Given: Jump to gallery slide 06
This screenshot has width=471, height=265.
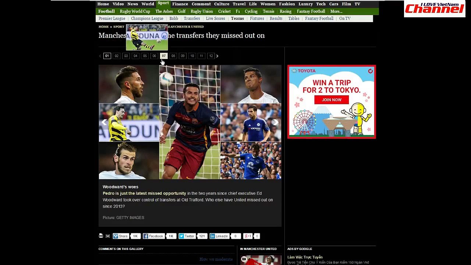Looking at the screenshot, I should 154,56.
